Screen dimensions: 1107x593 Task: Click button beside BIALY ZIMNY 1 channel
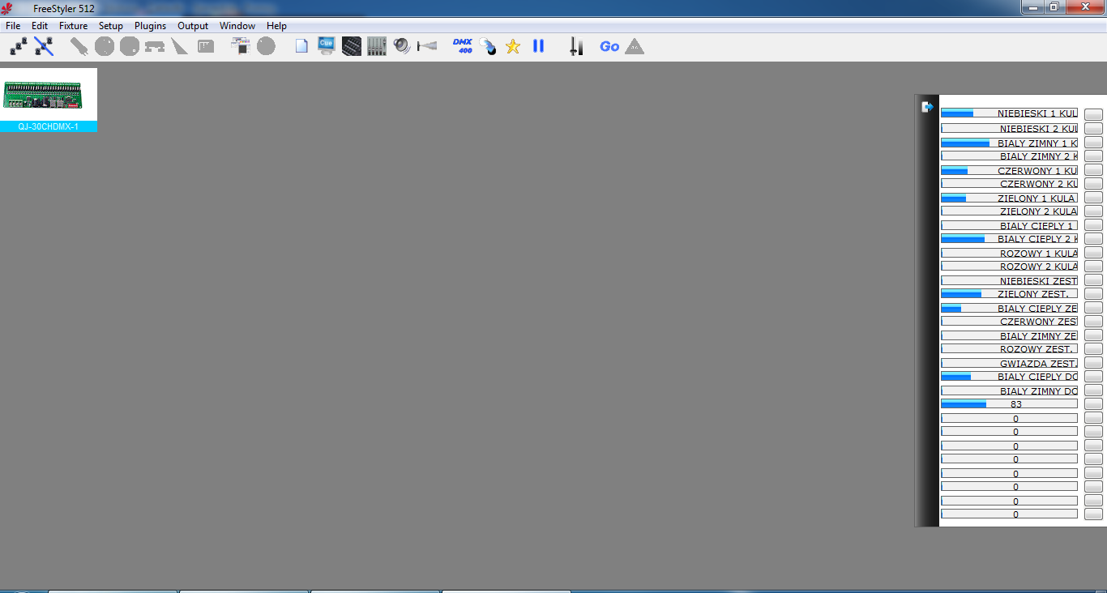(1093, 143)
